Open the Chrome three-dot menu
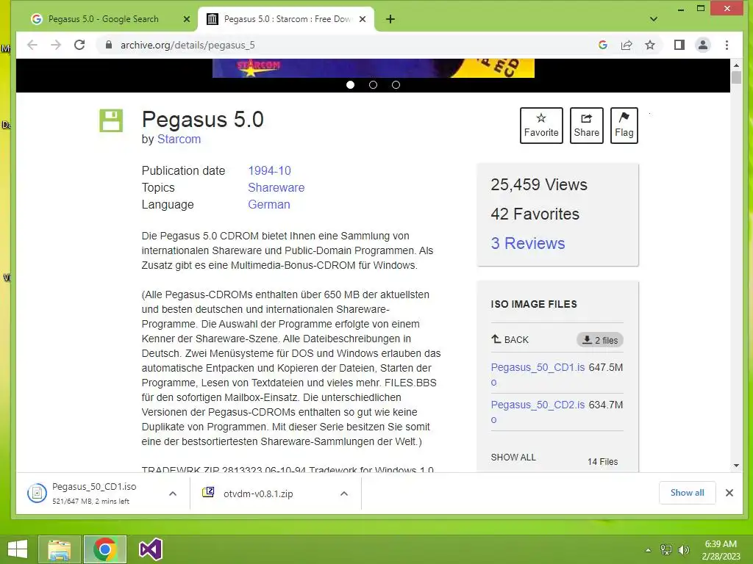Image resolution: width=753 pixels, height=564 pixels. pyautogui.click(x=727, y=45)
